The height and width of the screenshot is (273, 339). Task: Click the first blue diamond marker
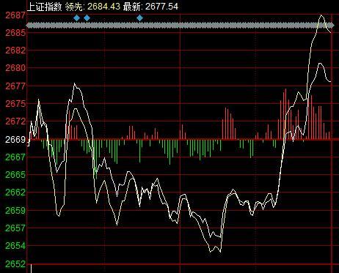pos(76,18)
